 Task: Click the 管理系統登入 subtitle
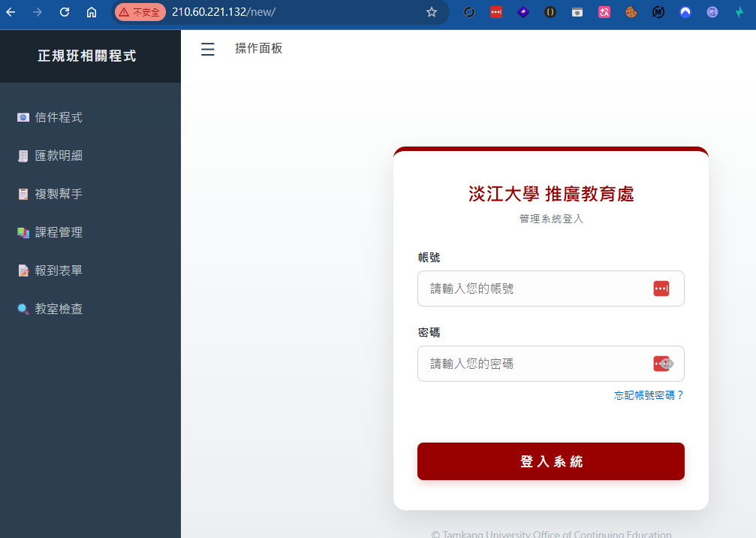(x=550, y=219)
